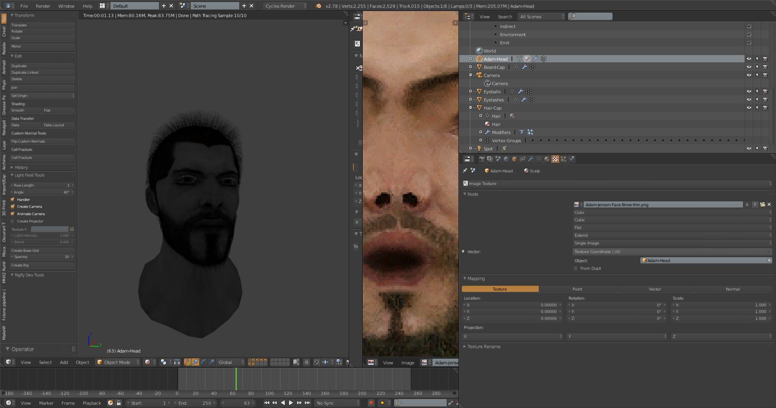The image size is (776, 408).
Task: Open the Cycles Render engine dropdown
Action: 285,6
